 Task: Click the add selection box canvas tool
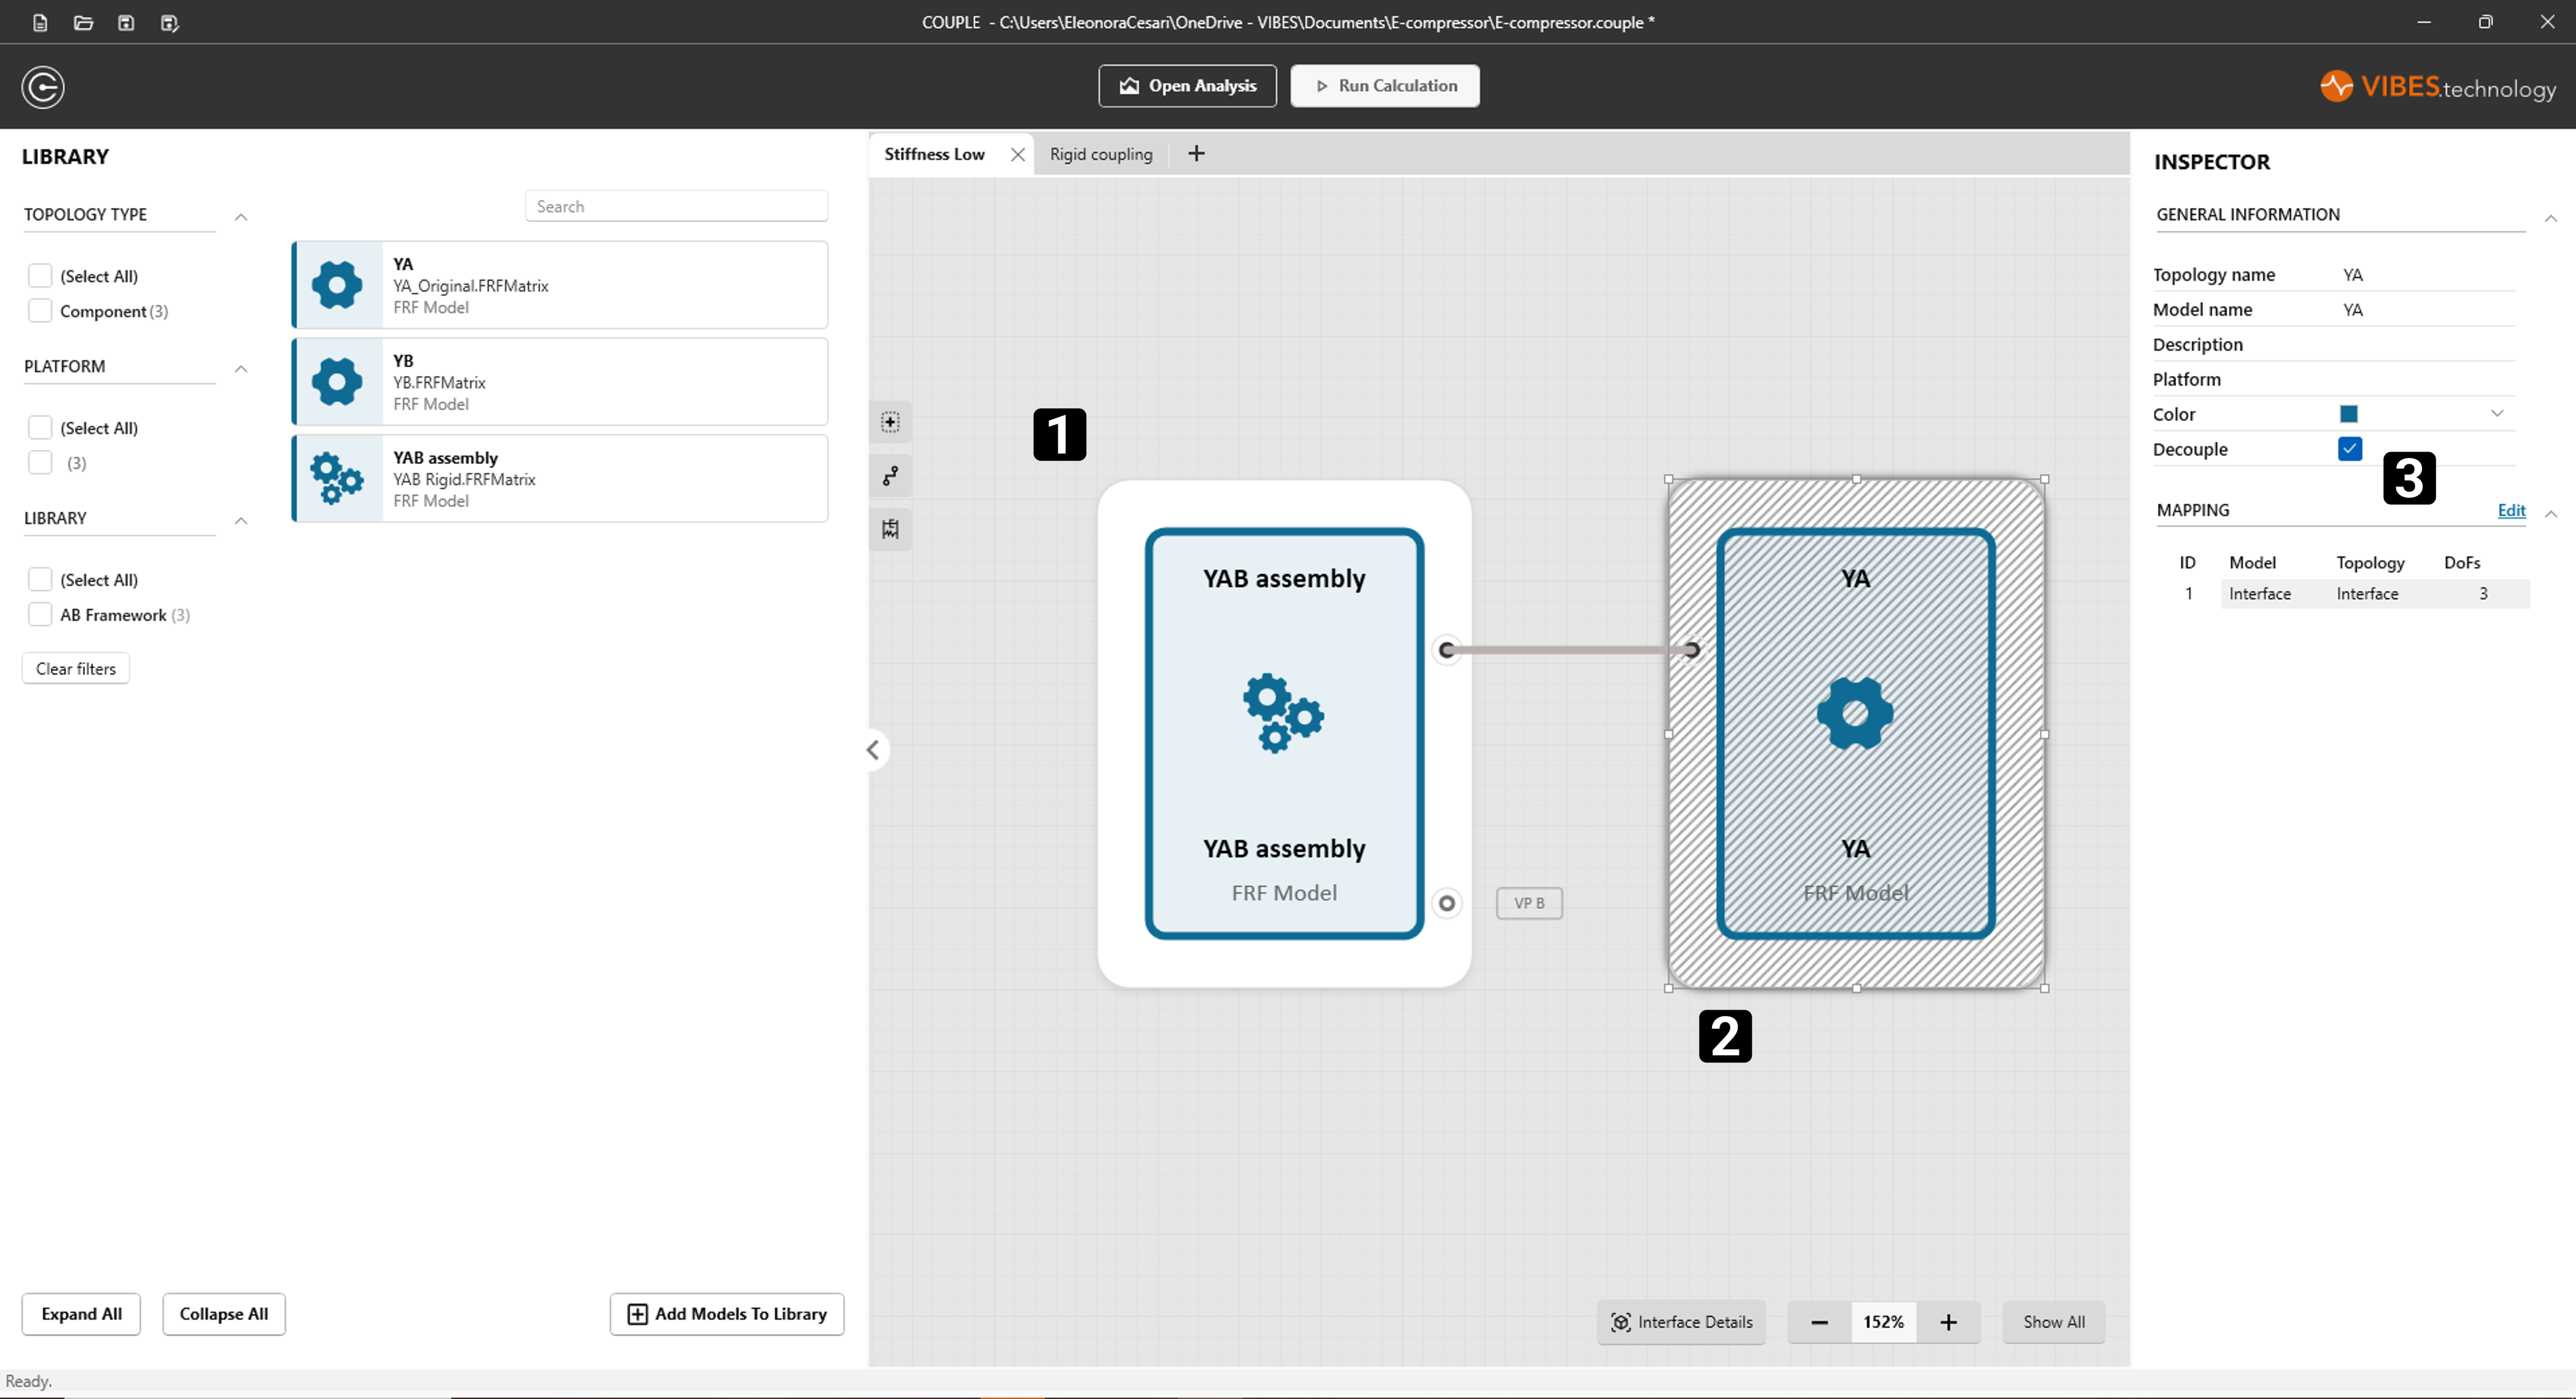pyautogui.click(x=890, y=422)
